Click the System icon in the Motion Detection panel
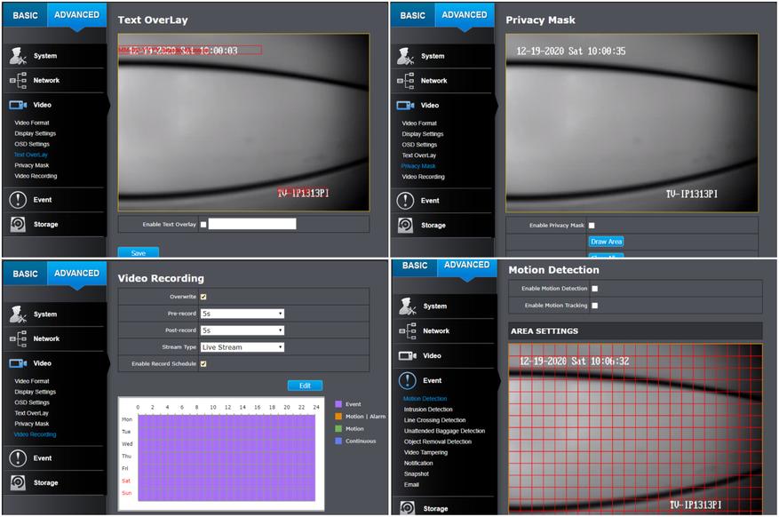Viewport: 779px width, 517px height. [408, 306]
